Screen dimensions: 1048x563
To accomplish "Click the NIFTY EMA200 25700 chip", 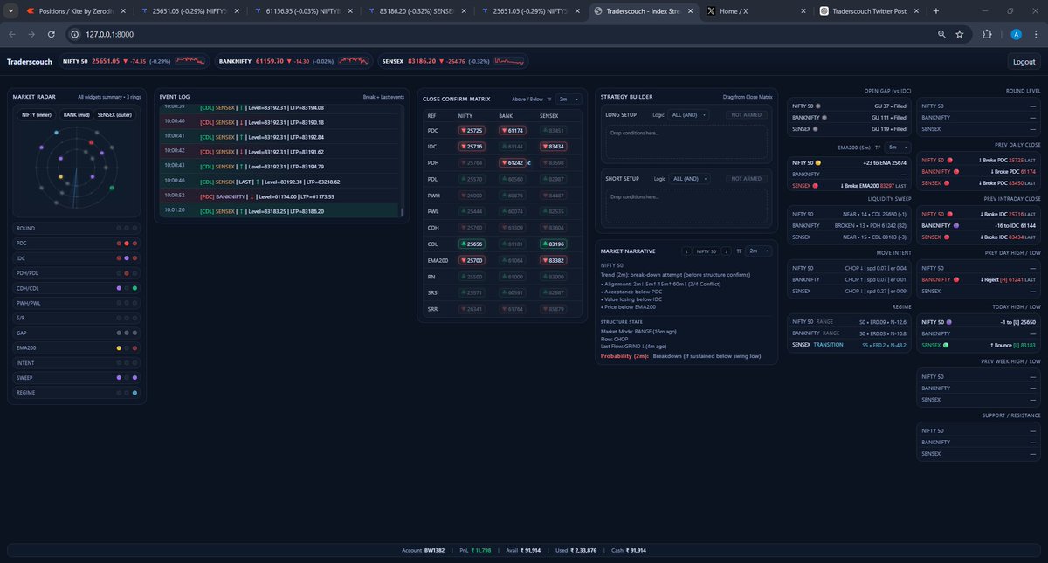I will pos(470,260).
